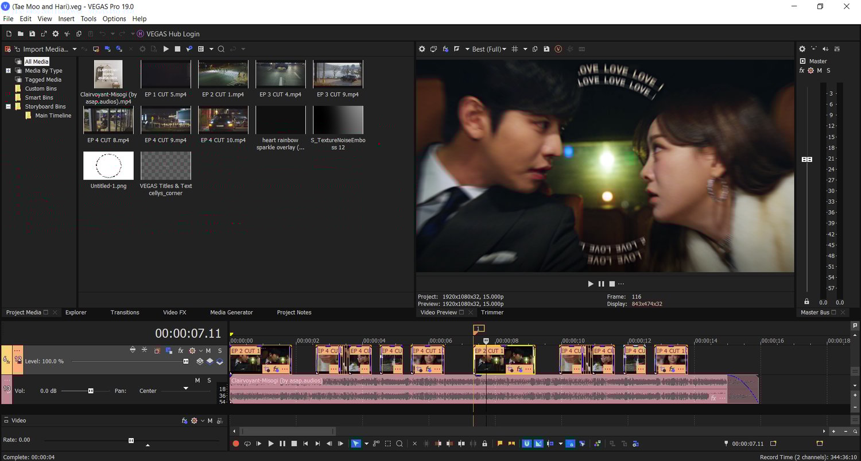
Task: Select the All Media bin
Action: click(x=36, y=61)
